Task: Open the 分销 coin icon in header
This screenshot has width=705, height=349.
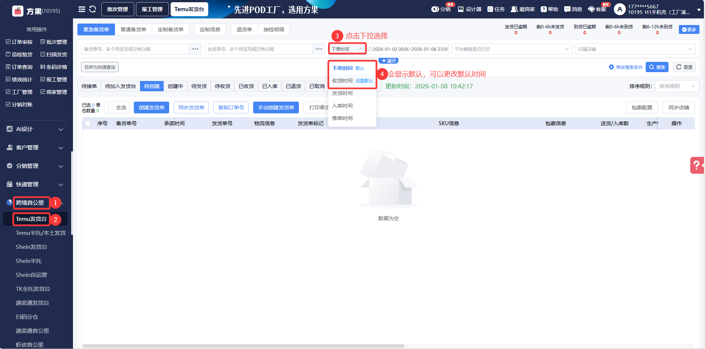Action: [x=435, y=9]
